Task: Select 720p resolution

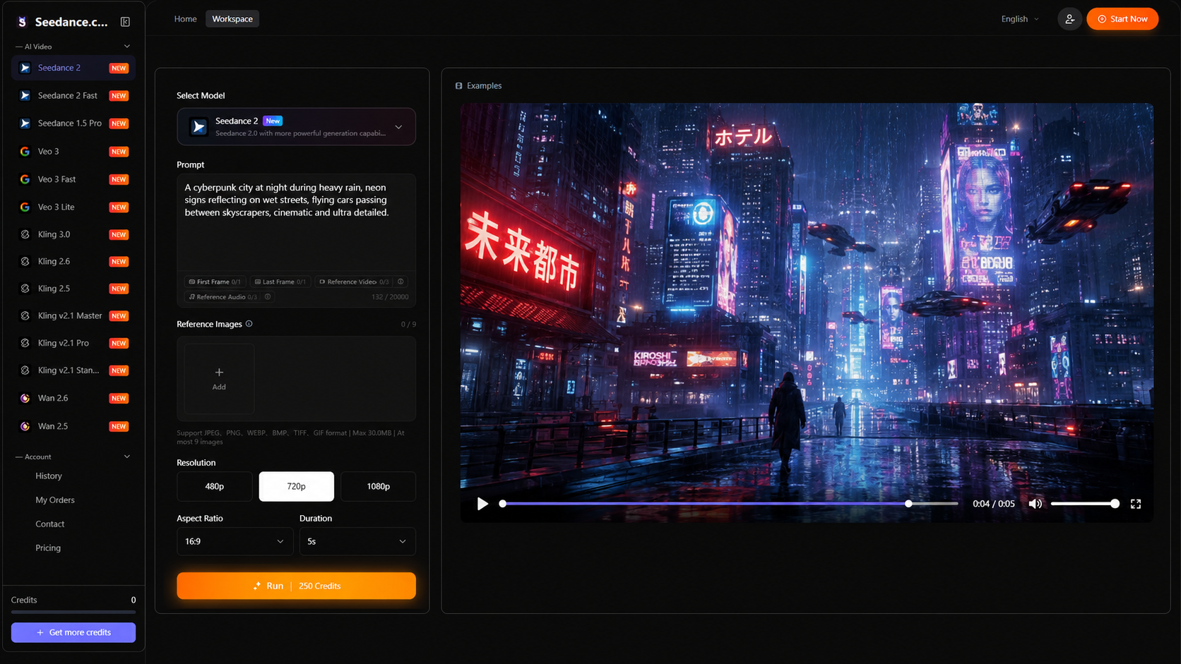Action: tap(296, 486)
